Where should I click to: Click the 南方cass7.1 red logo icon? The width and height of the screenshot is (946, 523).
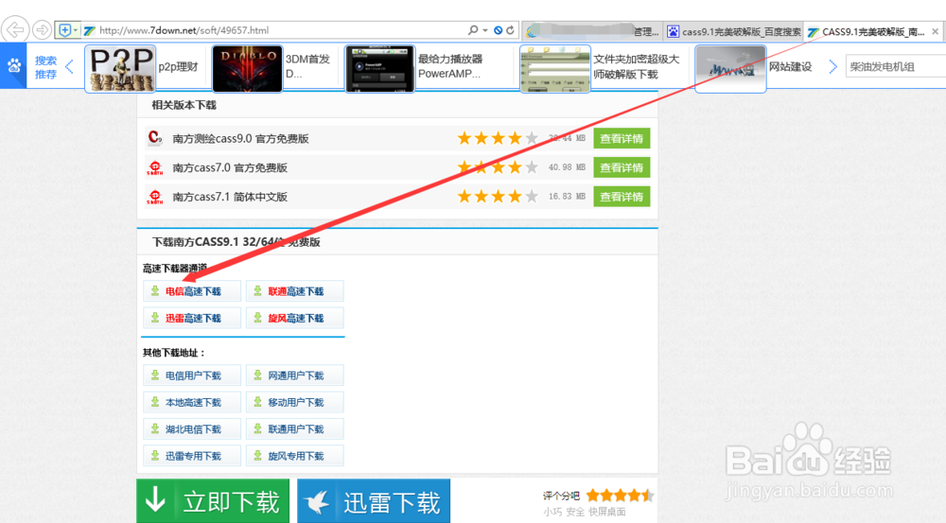point(155,197)
